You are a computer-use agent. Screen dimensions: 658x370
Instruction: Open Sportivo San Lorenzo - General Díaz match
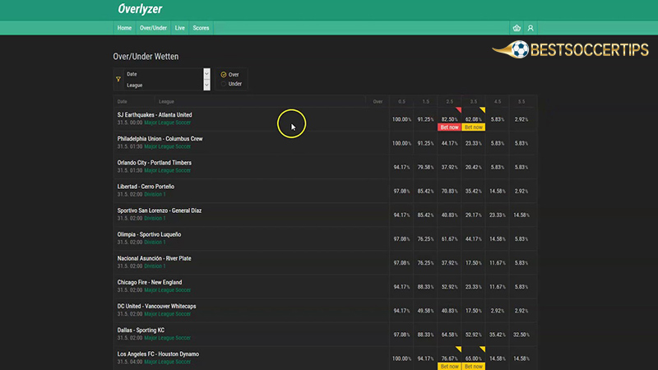(x=159, y=210)
